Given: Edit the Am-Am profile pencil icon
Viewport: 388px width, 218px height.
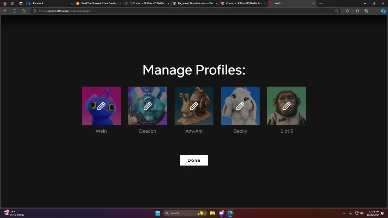Looking at the screenshot, I should (x=194, y=106).
